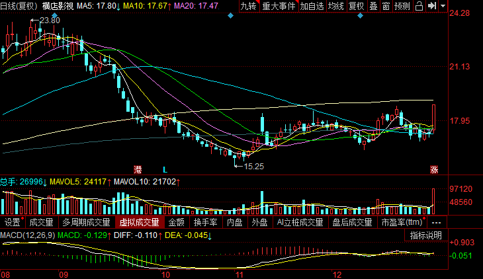Viewport: 483px width, 279px height.
Task: Click the 叠 overlay stock button
Action: [x=373, y=6]
